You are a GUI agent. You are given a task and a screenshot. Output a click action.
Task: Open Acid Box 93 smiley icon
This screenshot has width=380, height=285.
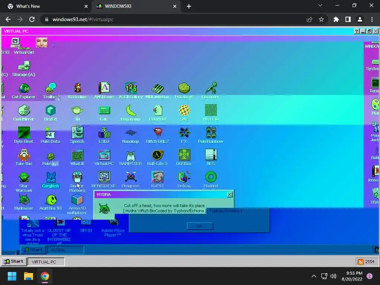point(50,202)
